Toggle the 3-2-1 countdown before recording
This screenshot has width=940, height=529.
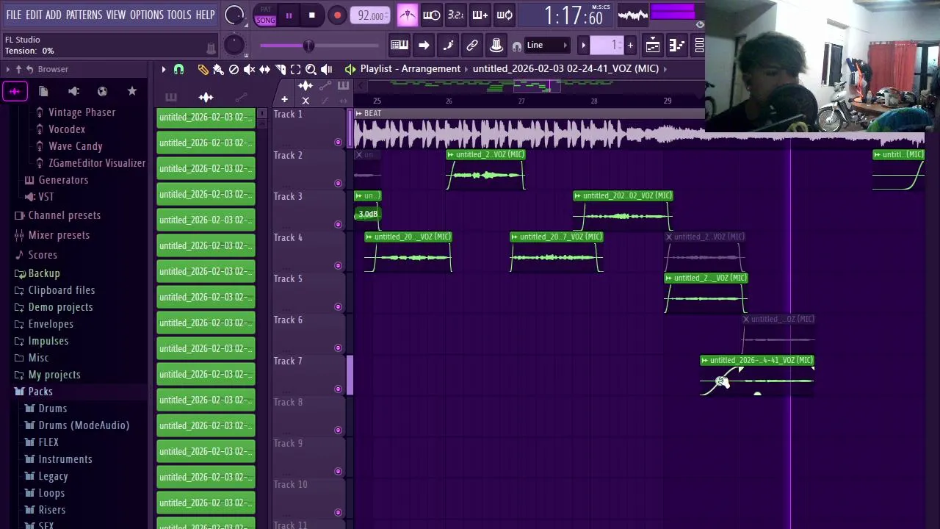[456, 15]
